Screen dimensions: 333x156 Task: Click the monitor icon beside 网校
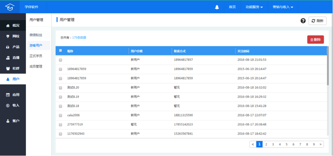tap(8, 36)
